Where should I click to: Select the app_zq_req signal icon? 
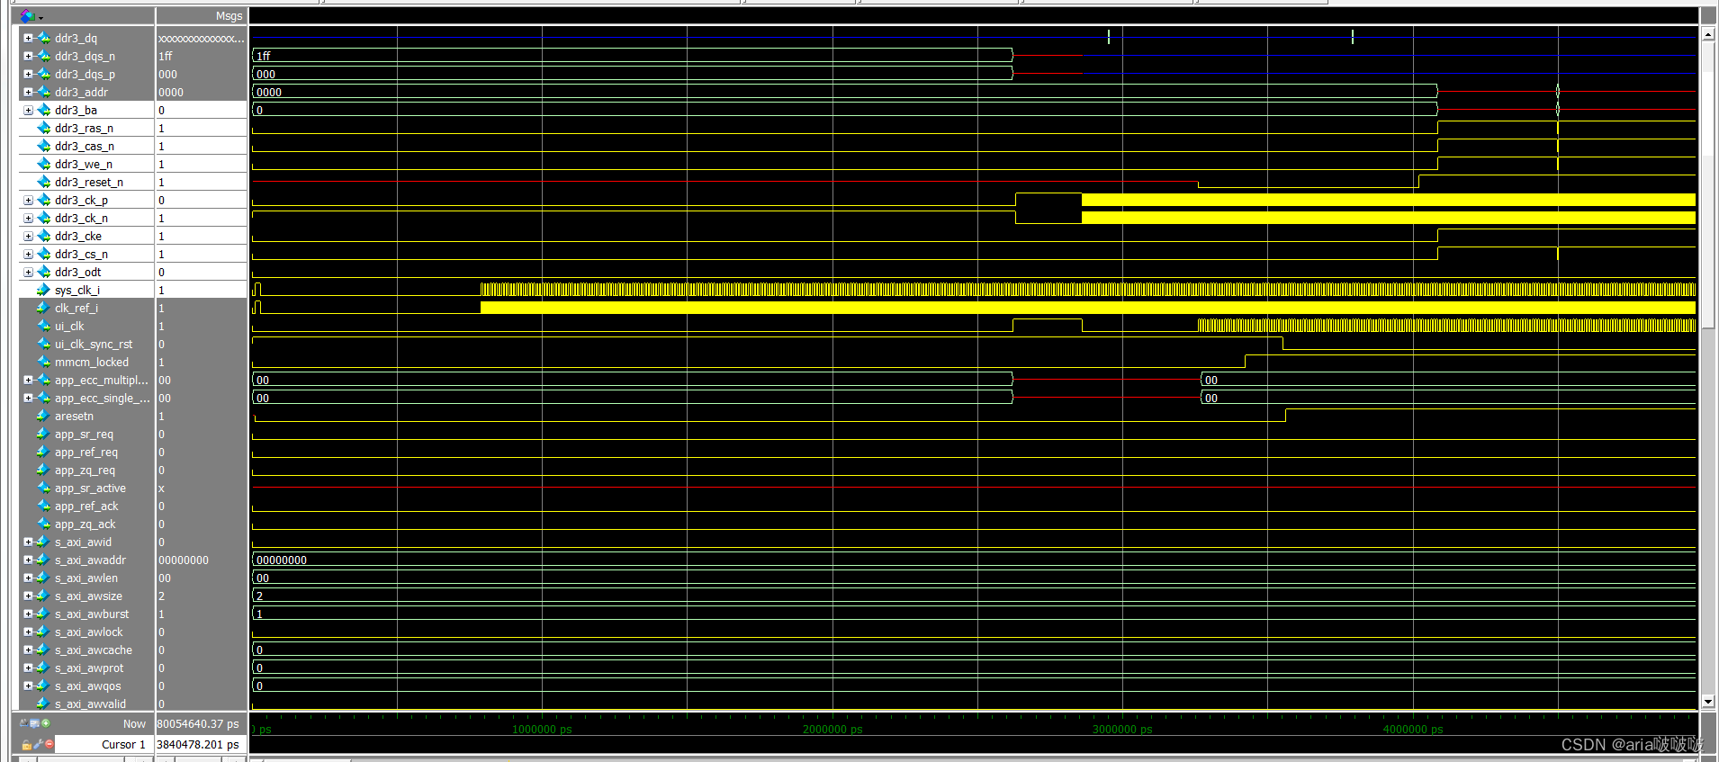44,470
